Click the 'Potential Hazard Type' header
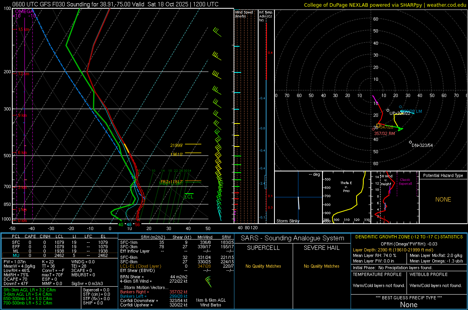Image resolution: width=468 pixels, height=310 pixels. (443, 175)
